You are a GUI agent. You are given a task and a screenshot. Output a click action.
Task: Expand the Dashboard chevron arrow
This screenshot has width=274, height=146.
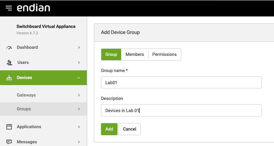[x=79, y=47]
